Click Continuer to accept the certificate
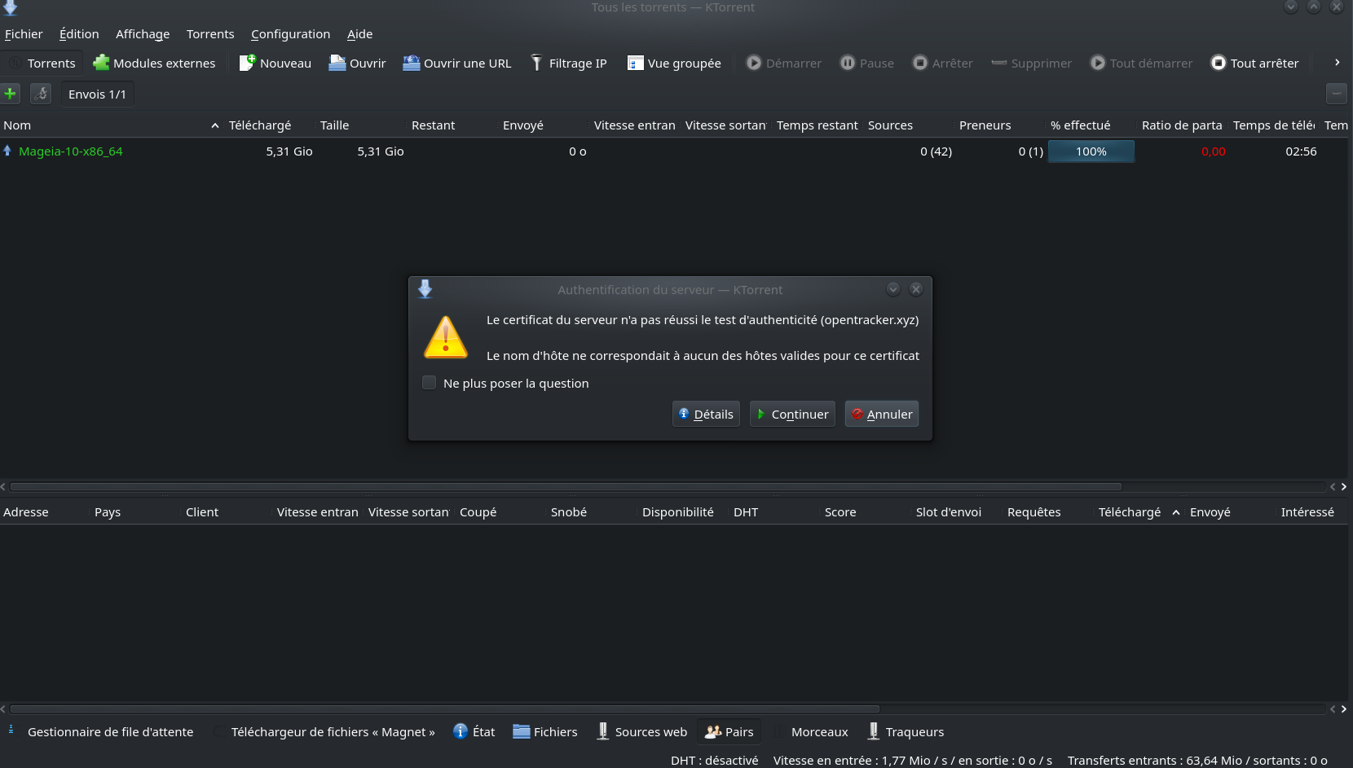1353x768 pixels. pyautogui.click(x=792, y=414)
